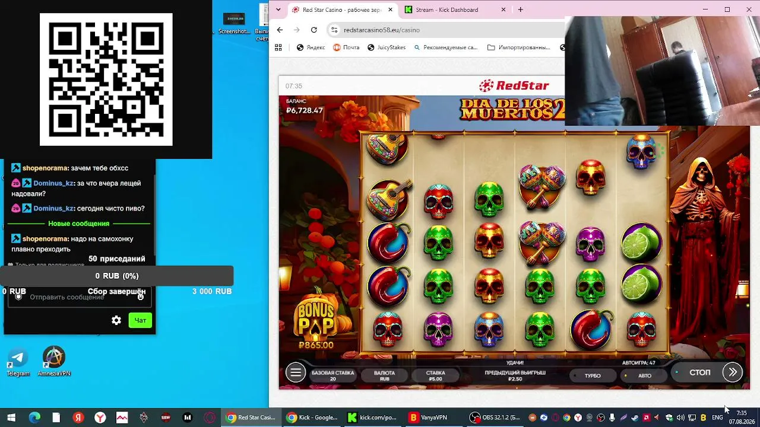Close the Red Star Casino tab

pyautogui.click(x=391, y=9)
